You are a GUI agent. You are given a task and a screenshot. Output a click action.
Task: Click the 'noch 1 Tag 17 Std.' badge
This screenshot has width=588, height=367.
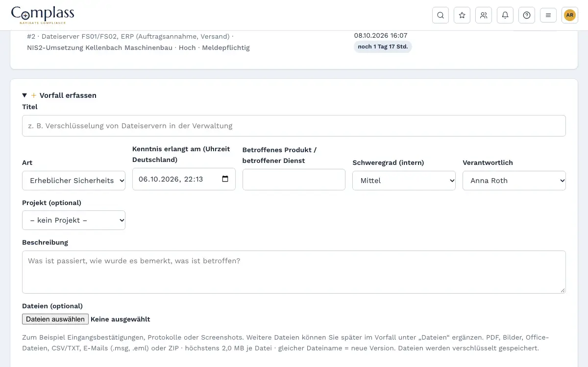tap(383, 47)
